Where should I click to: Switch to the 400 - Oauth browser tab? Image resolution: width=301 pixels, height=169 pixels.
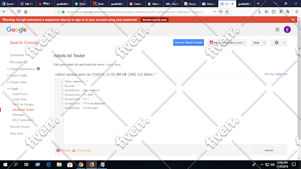(x=172, y=4)
